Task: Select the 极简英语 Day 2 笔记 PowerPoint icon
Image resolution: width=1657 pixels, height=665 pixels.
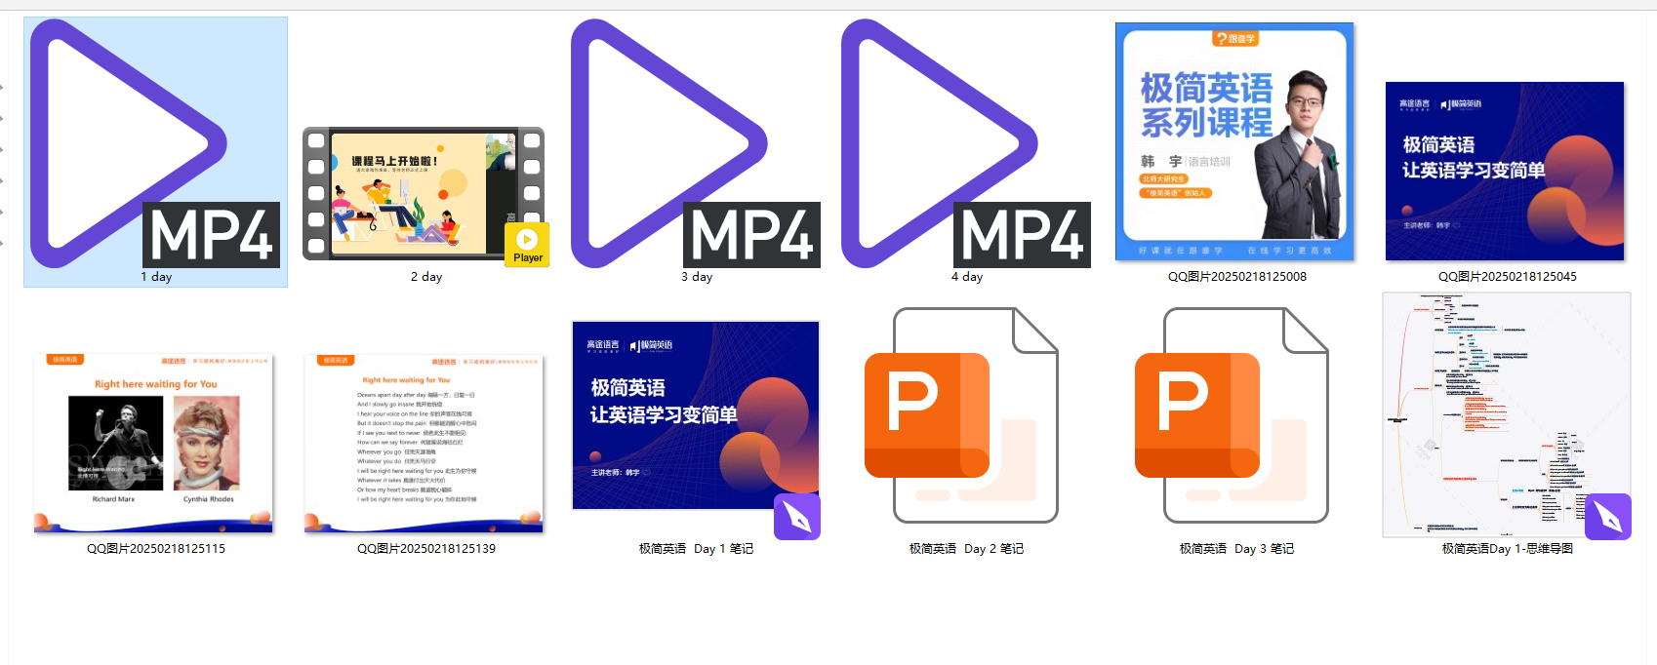Action: 965,416
